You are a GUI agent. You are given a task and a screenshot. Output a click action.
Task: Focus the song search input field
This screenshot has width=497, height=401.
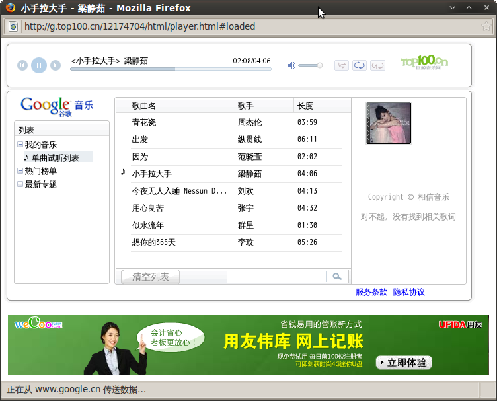point(277,277)
